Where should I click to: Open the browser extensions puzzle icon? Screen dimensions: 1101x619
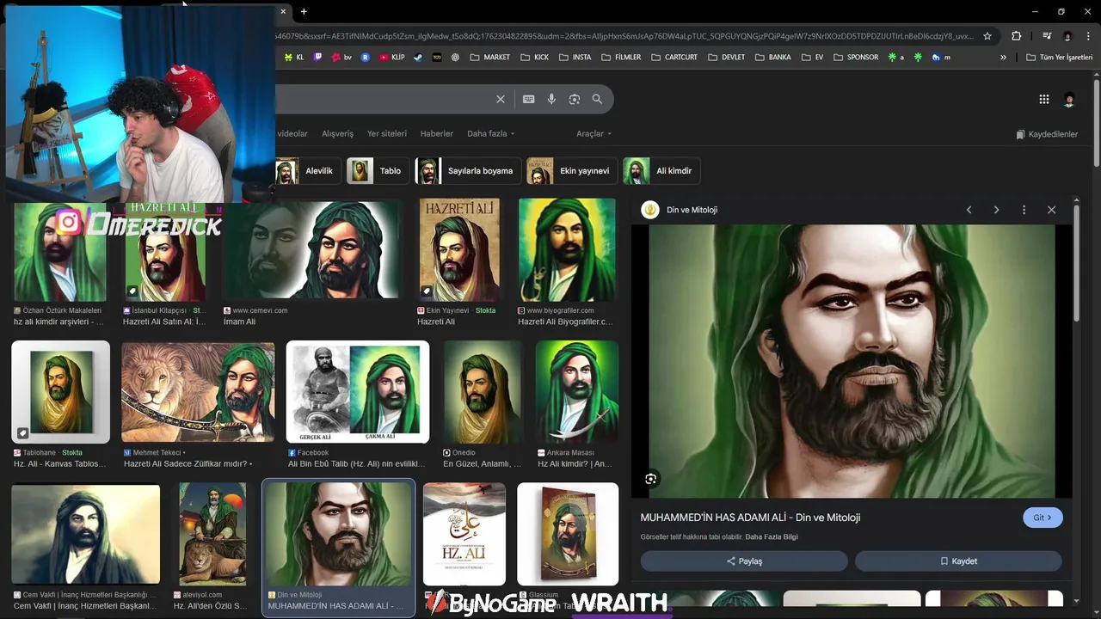[x=1016, y=36]
